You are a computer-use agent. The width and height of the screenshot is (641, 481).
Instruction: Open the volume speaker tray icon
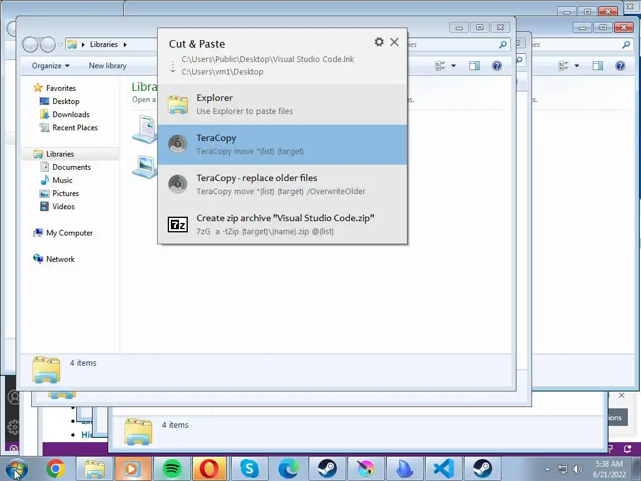tap(578, 469)
